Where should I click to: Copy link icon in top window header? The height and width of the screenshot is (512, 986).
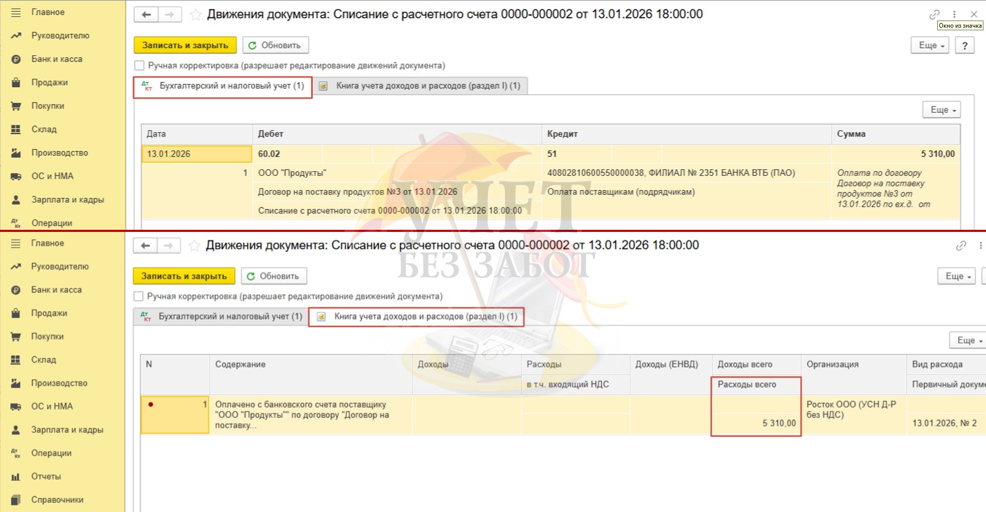pos(934,14)
